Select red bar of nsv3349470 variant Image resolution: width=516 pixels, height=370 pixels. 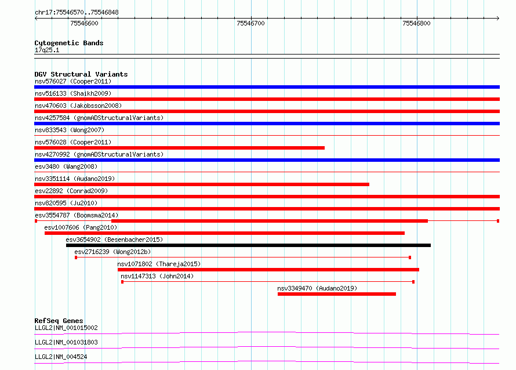click(337, 294)
